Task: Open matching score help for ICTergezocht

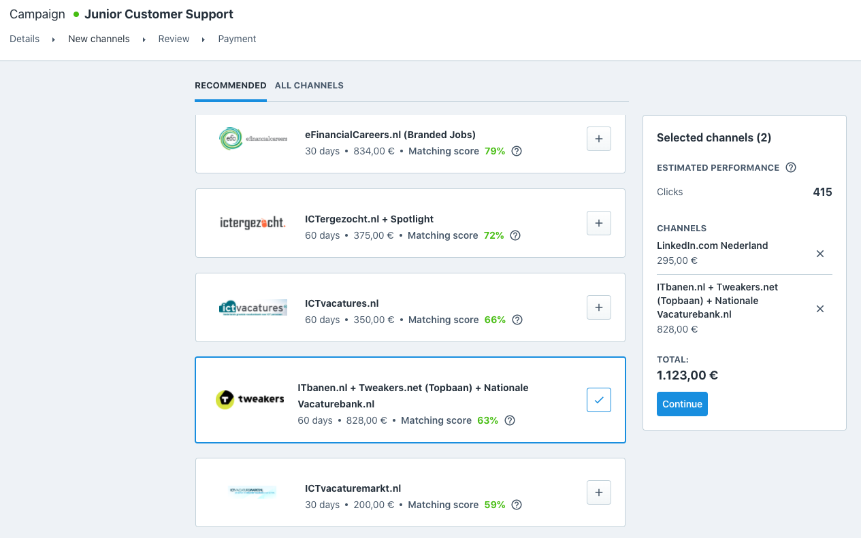Action: tap(515, 235)
